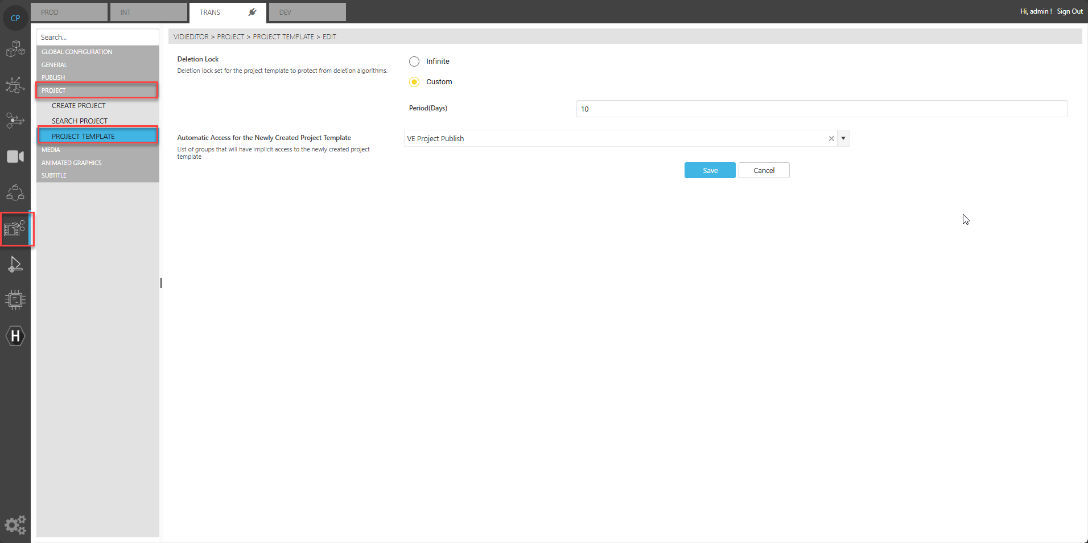The width and height of the screenshot is (1088, 543).
Task: Open the stacked cubes sidebar icon
Action: [x=15, y=50]
